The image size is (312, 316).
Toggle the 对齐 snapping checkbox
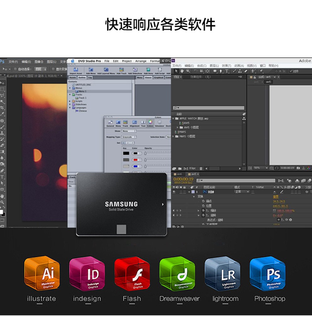tap(291, 71)
